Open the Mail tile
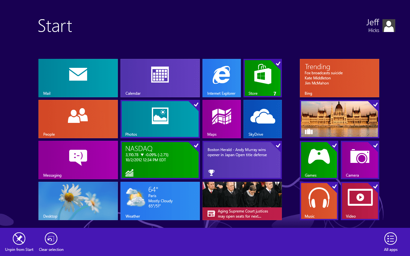Screen dimensions: 410x256 click(78, 78)
